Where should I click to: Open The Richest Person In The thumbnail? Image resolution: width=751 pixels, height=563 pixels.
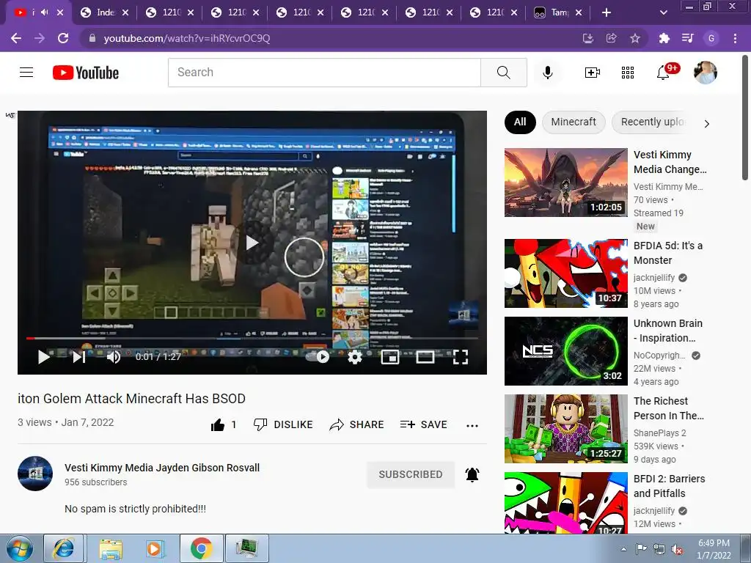pyautogui.click(x=565, y=428)
